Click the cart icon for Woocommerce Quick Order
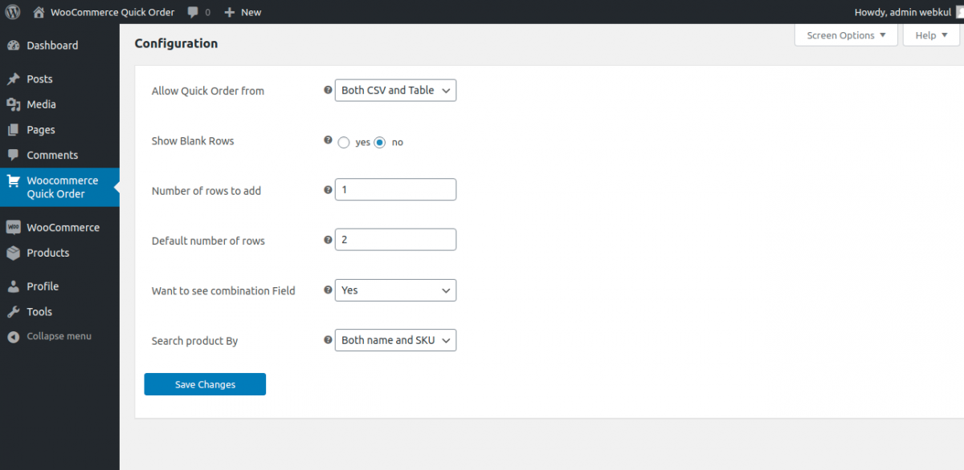 click(16, 180)
